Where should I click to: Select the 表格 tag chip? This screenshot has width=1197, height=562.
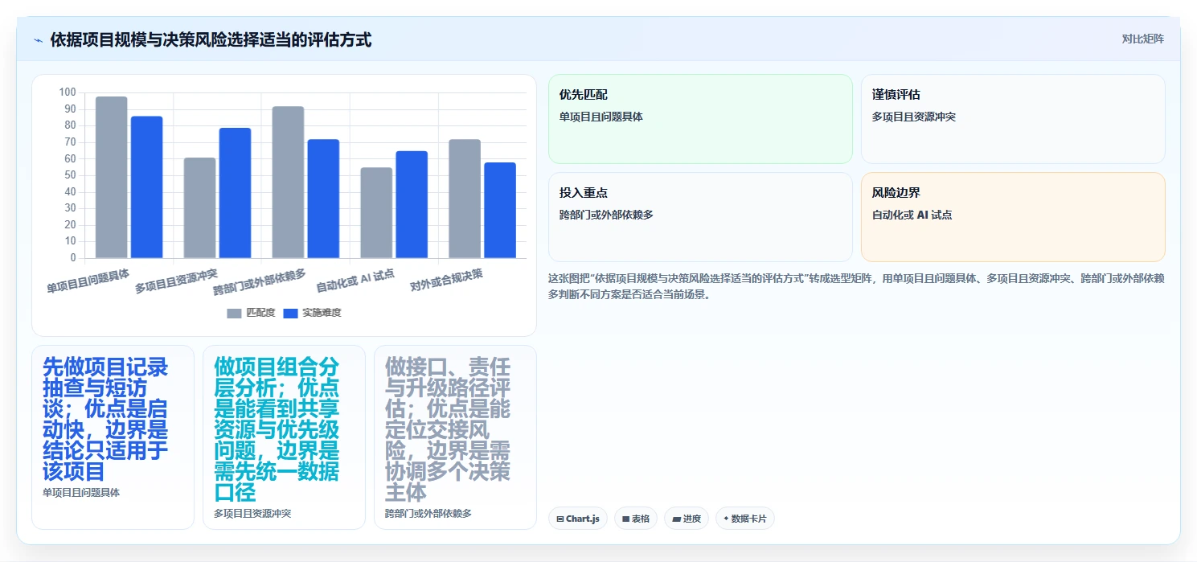coord(636,519)
